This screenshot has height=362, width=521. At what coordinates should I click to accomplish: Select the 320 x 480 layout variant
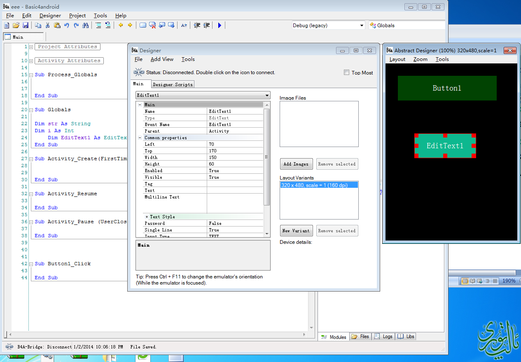[319, 185]
